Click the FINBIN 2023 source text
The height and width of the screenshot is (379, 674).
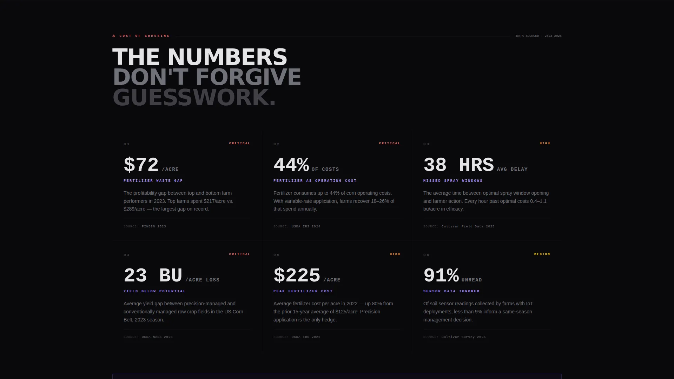point(154,226)
